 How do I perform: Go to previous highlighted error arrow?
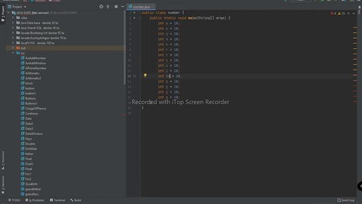pyautogui.click(x=348, y=14)
